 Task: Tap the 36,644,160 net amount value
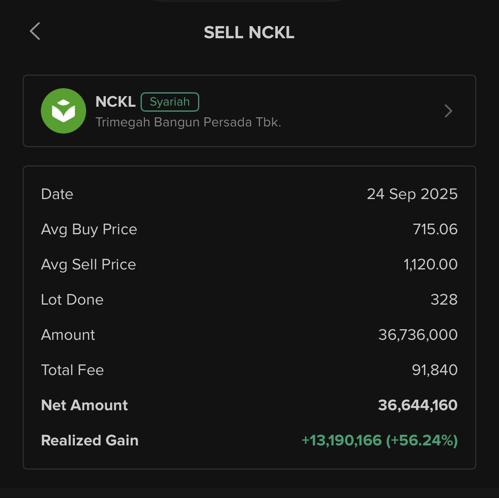pos(418,405)
